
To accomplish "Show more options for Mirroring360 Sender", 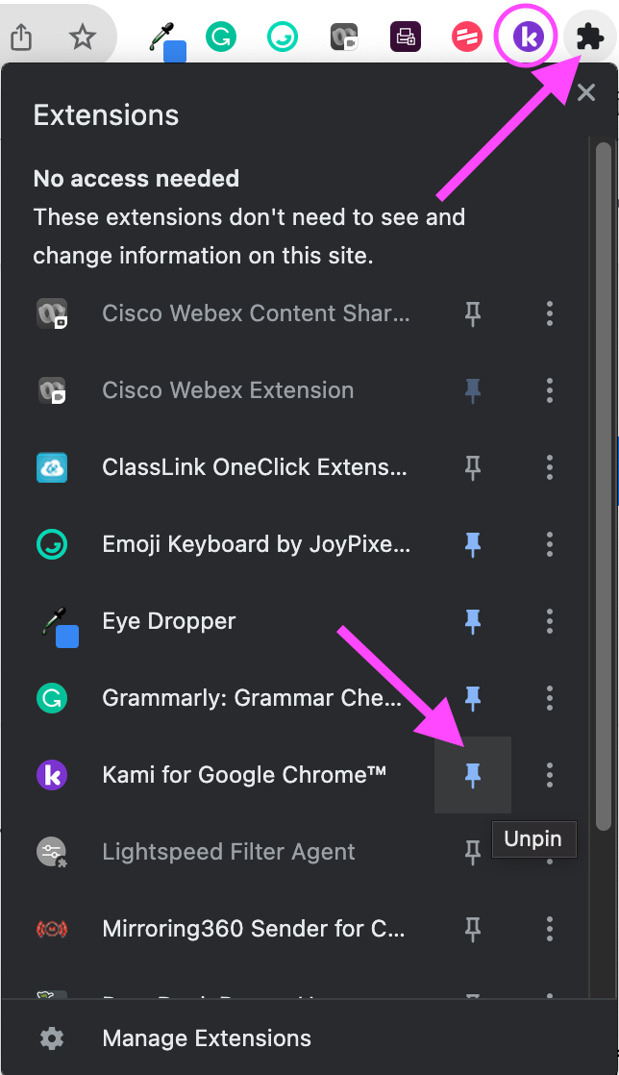I will pyautogui.click(x=550, y=929).
